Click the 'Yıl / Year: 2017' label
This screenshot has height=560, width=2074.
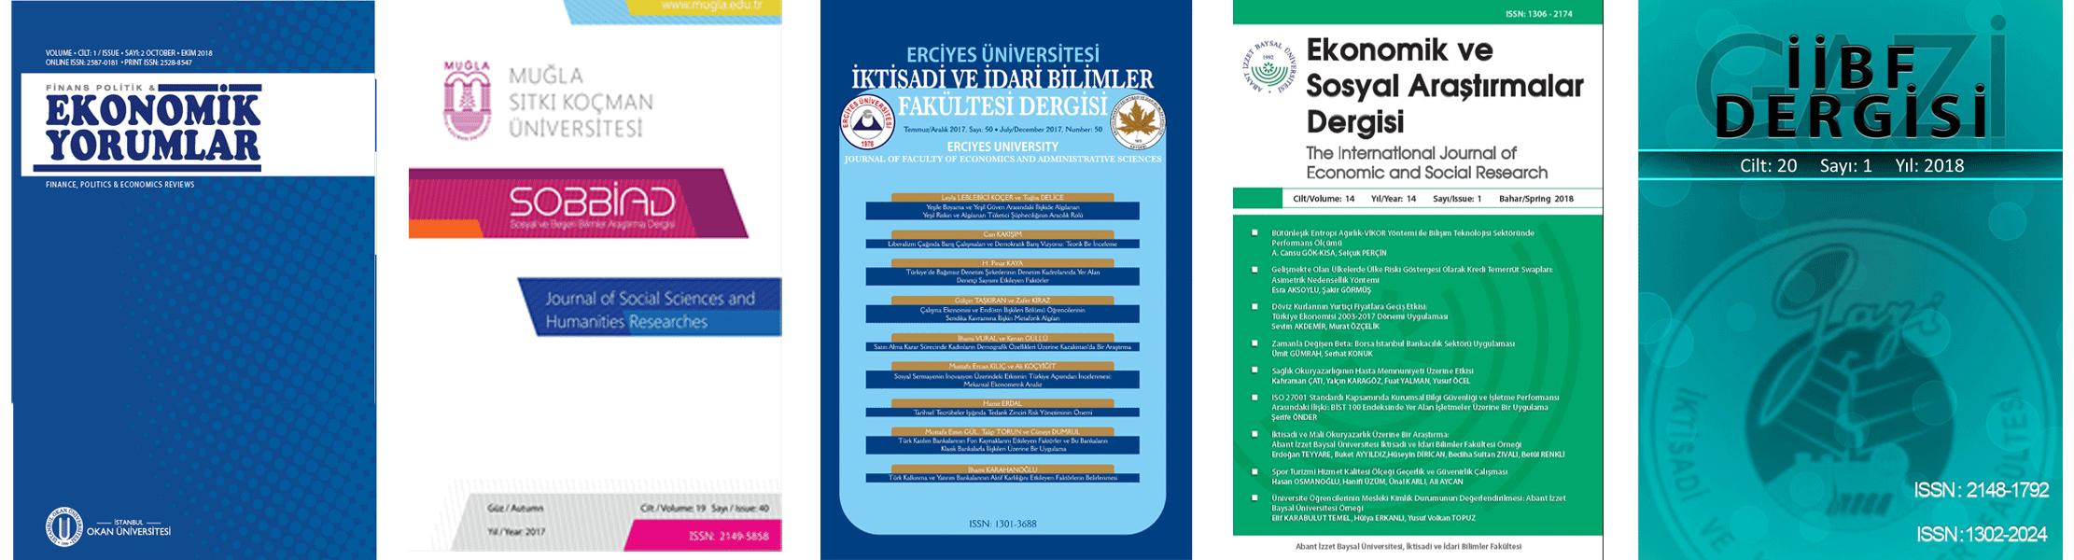point(515,532)
